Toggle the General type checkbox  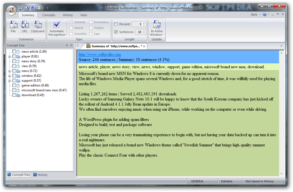click(x=71, y=22)
